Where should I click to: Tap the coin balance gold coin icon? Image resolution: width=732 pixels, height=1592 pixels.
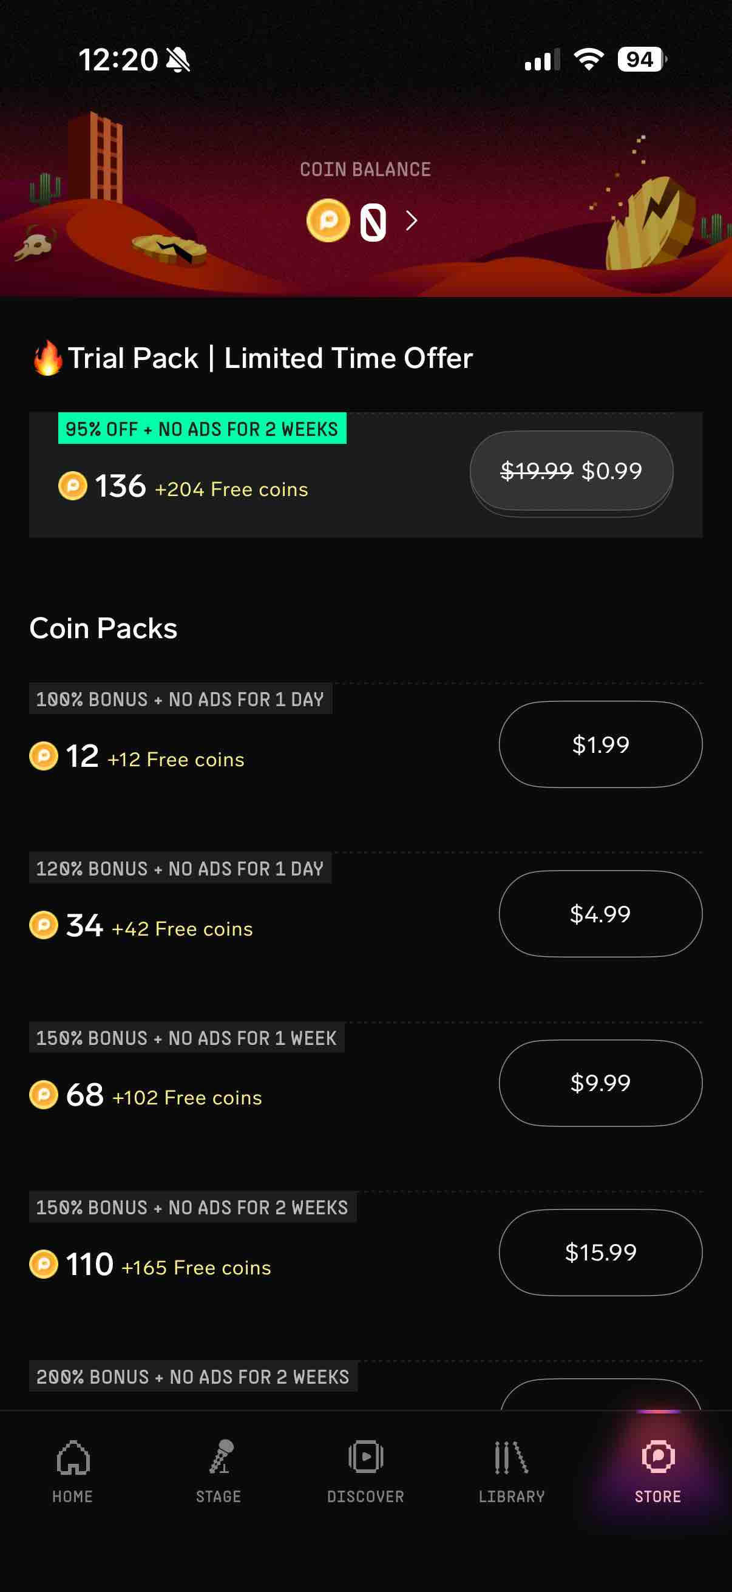click(x=328, y=220)
